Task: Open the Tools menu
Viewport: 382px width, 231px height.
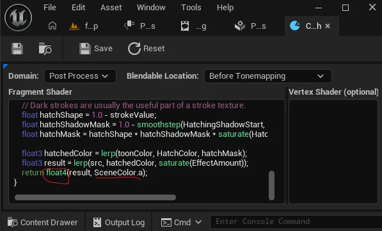Action: pos(191,8)
